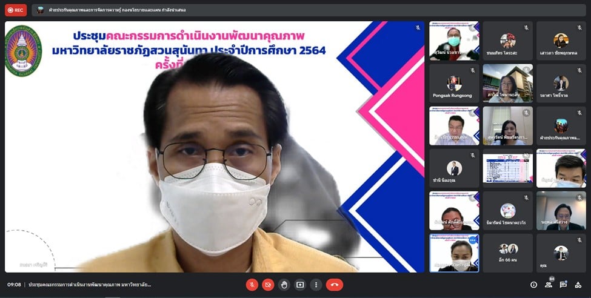Open options on the highlighted participant tile
The height and width of the screenshot is (298, 591).
(472, 240)
